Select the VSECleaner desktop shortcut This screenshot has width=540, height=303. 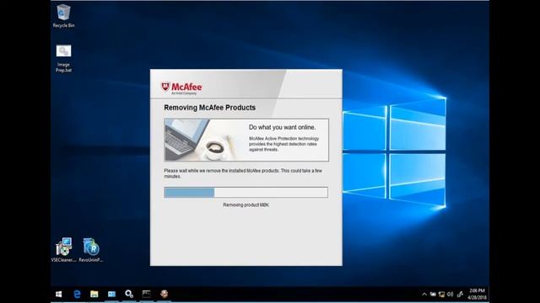click(x=64, y=250)
